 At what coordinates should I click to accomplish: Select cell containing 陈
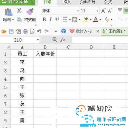(22, 79)
